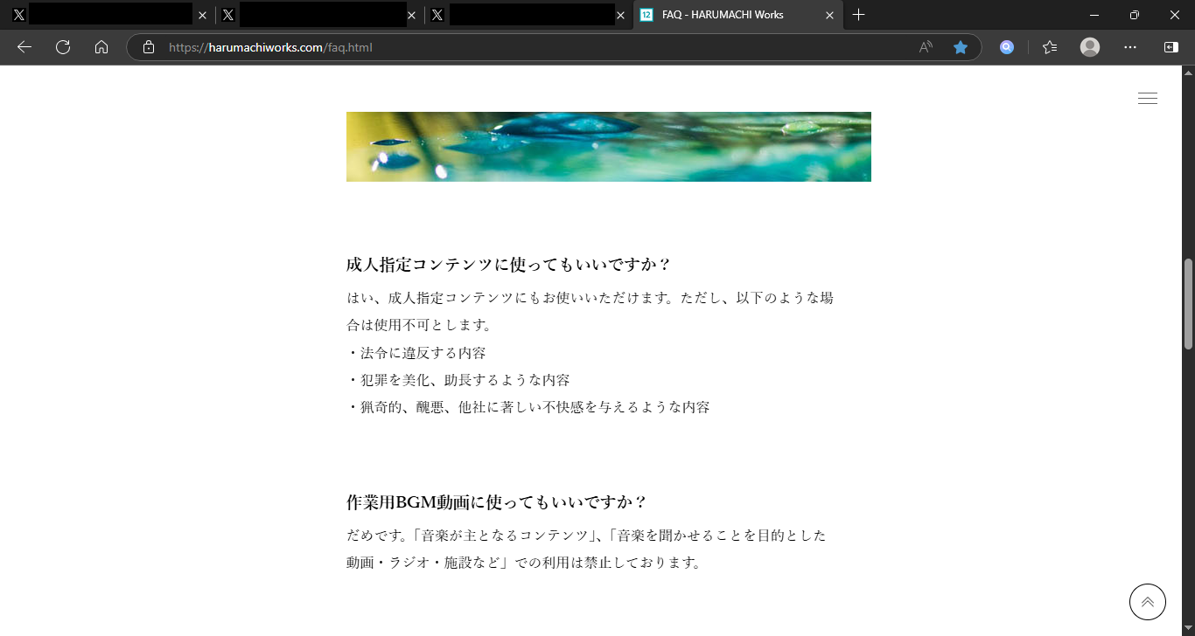Open the site hamburger menu

coord(1147,99)
